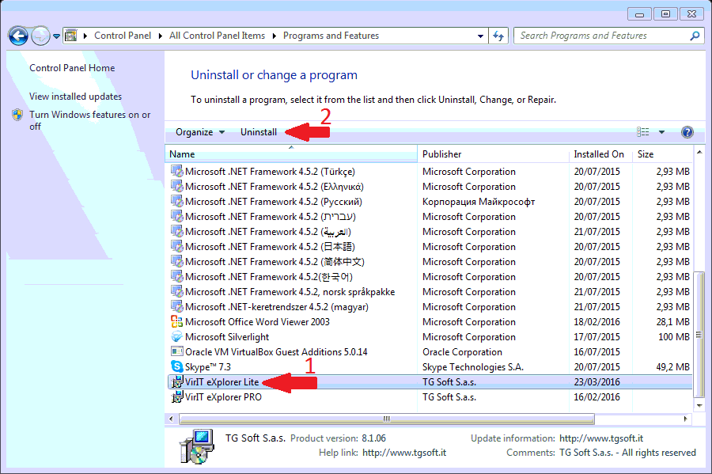Select the VirIT eXplorer PRO program name
Image resolution: width=712 pixels, height=474 pixels.
point(223,397)
